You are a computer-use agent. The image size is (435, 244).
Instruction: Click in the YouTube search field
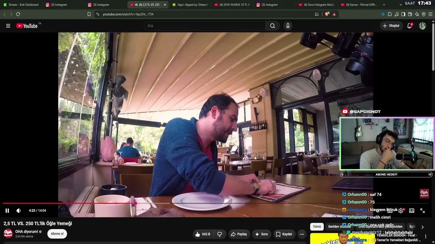click(205, 26)
